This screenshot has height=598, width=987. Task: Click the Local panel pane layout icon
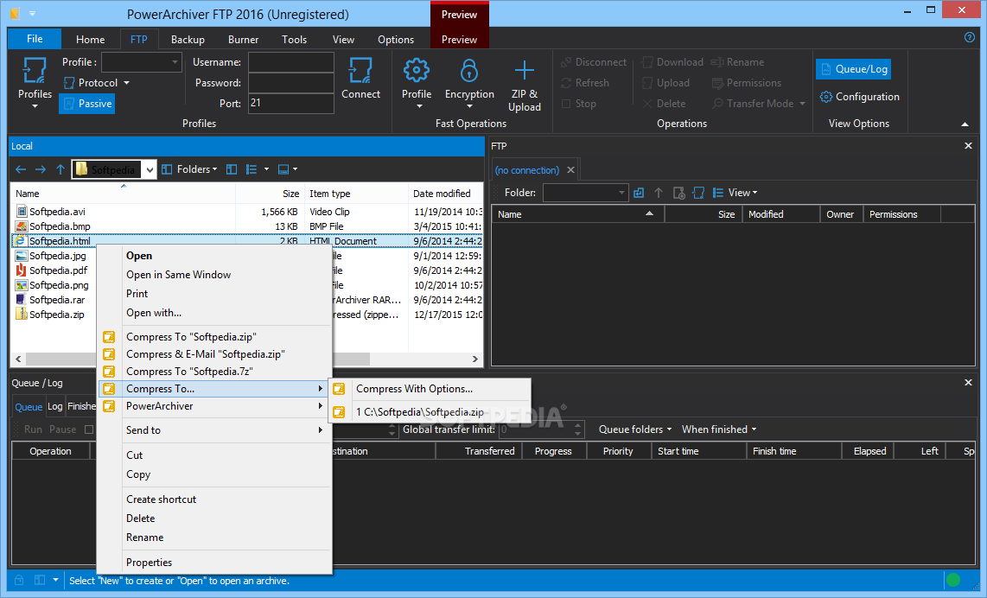[x=232, y=169]
